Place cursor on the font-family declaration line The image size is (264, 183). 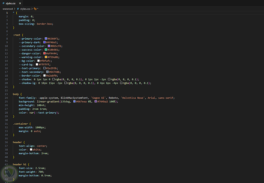point(79,98)
